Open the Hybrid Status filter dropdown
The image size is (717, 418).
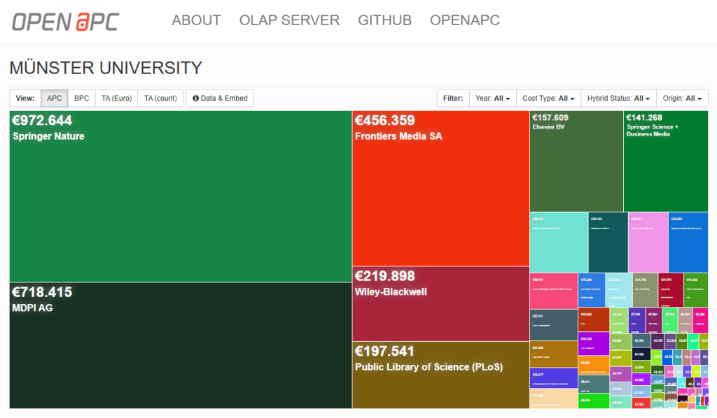coord(618,98)
